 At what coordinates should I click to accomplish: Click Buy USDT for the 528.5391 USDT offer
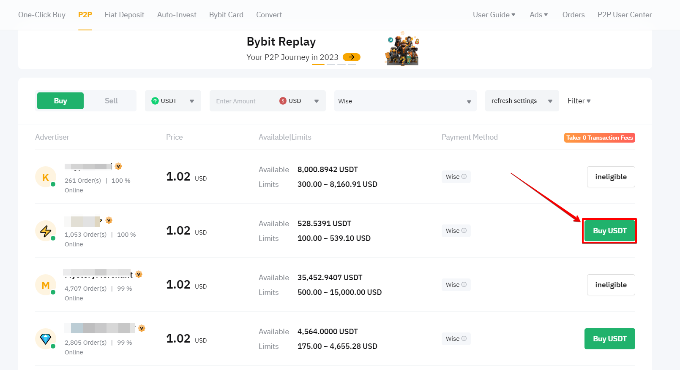[609, 231]
